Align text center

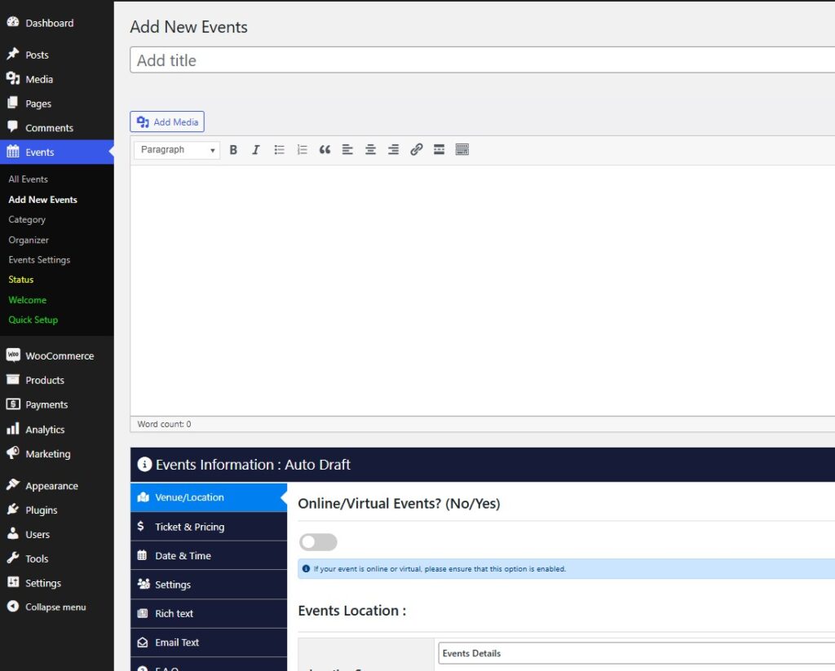click(x=371, y=150)
